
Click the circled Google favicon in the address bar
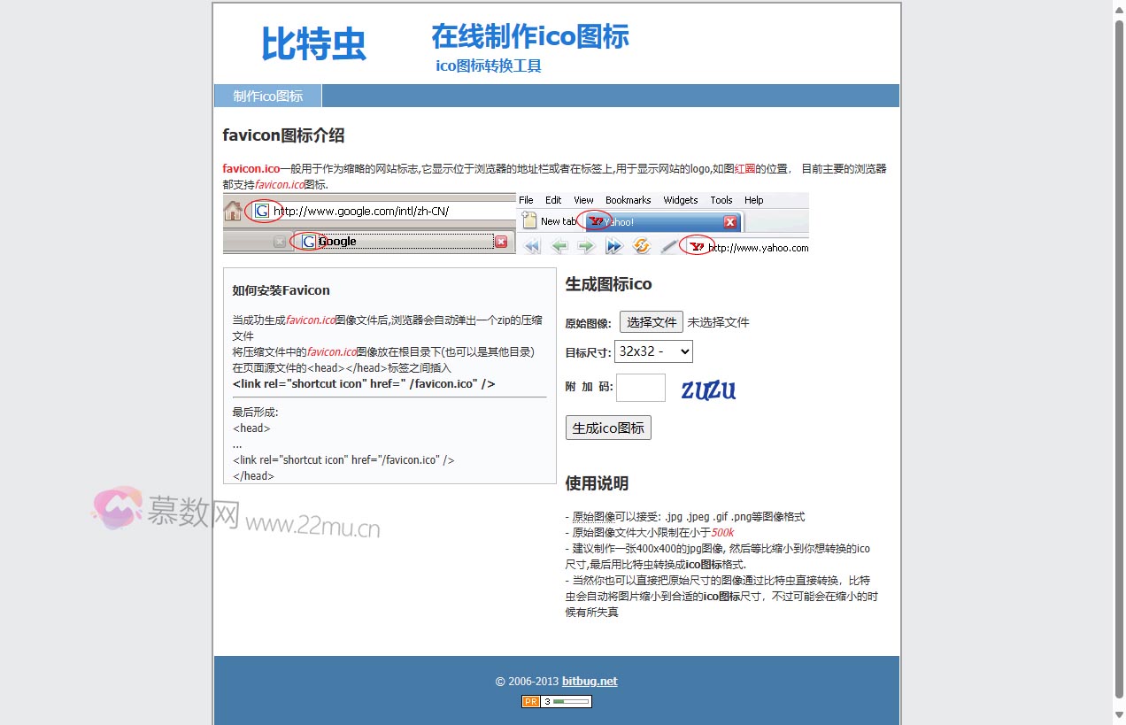click(x=262, y=211)
